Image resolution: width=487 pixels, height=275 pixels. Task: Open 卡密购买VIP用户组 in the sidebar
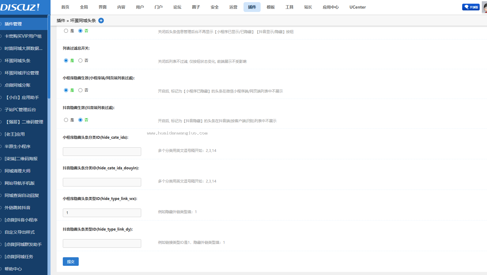(24, 36)
